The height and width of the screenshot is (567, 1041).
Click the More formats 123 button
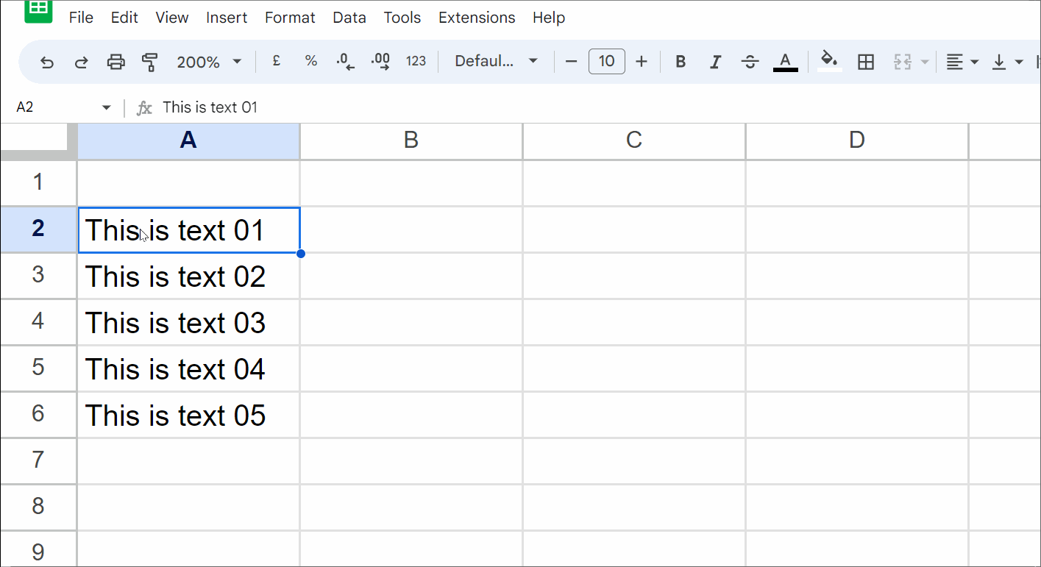click(x=416, y=62)
